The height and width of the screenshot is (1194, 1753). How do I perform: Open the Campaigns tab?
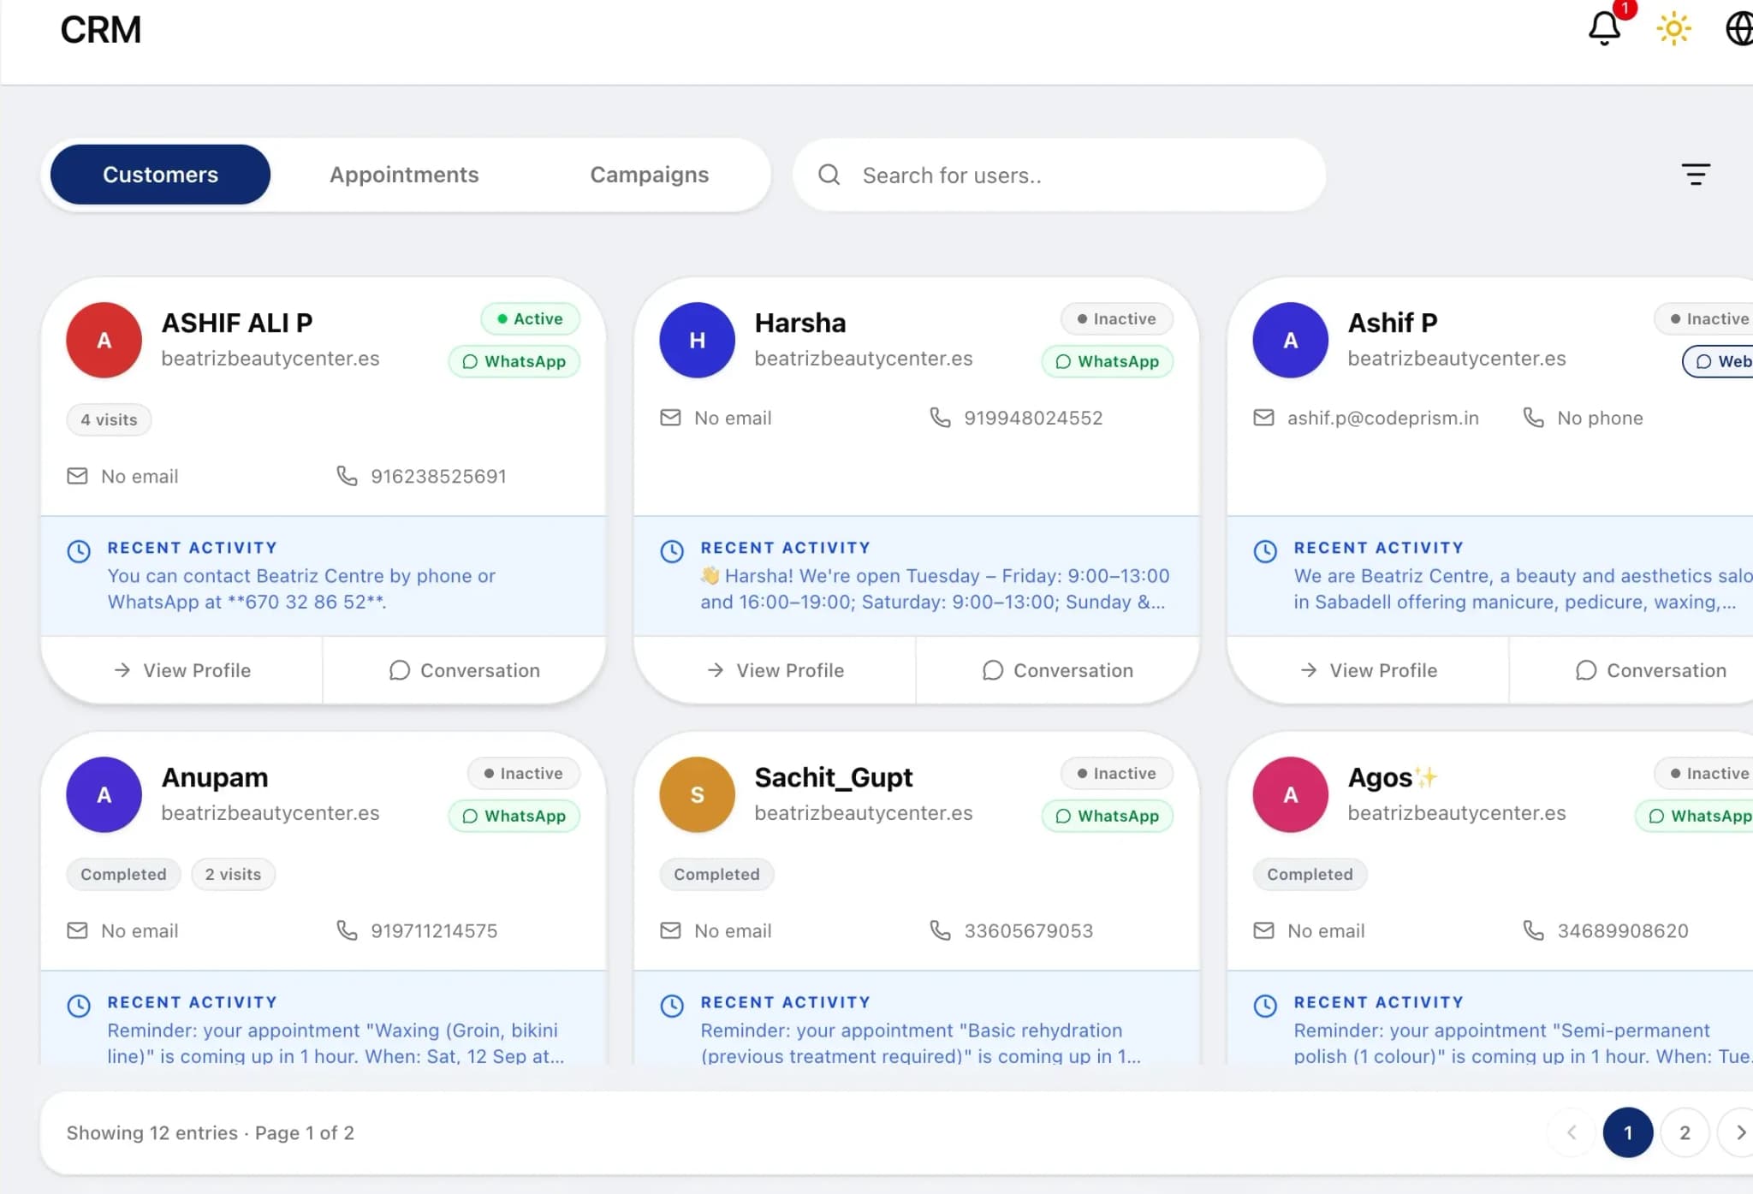(649, 175)
